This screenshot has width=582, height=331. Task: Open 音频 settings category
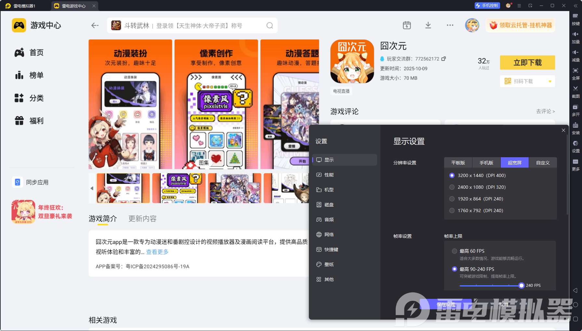[x=345, y=220]
